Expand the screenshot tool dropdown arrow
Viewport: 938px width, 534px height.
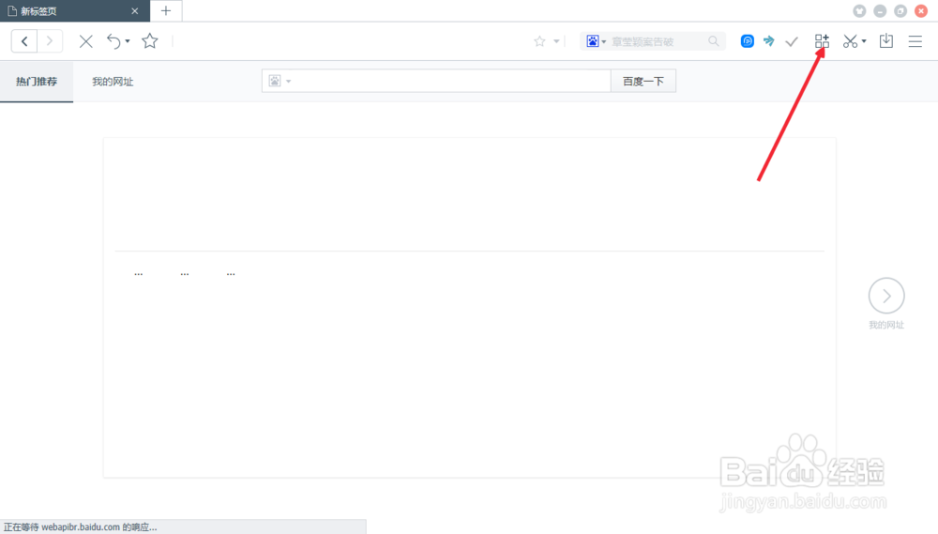pyautogui.click(x=864, y=41)
